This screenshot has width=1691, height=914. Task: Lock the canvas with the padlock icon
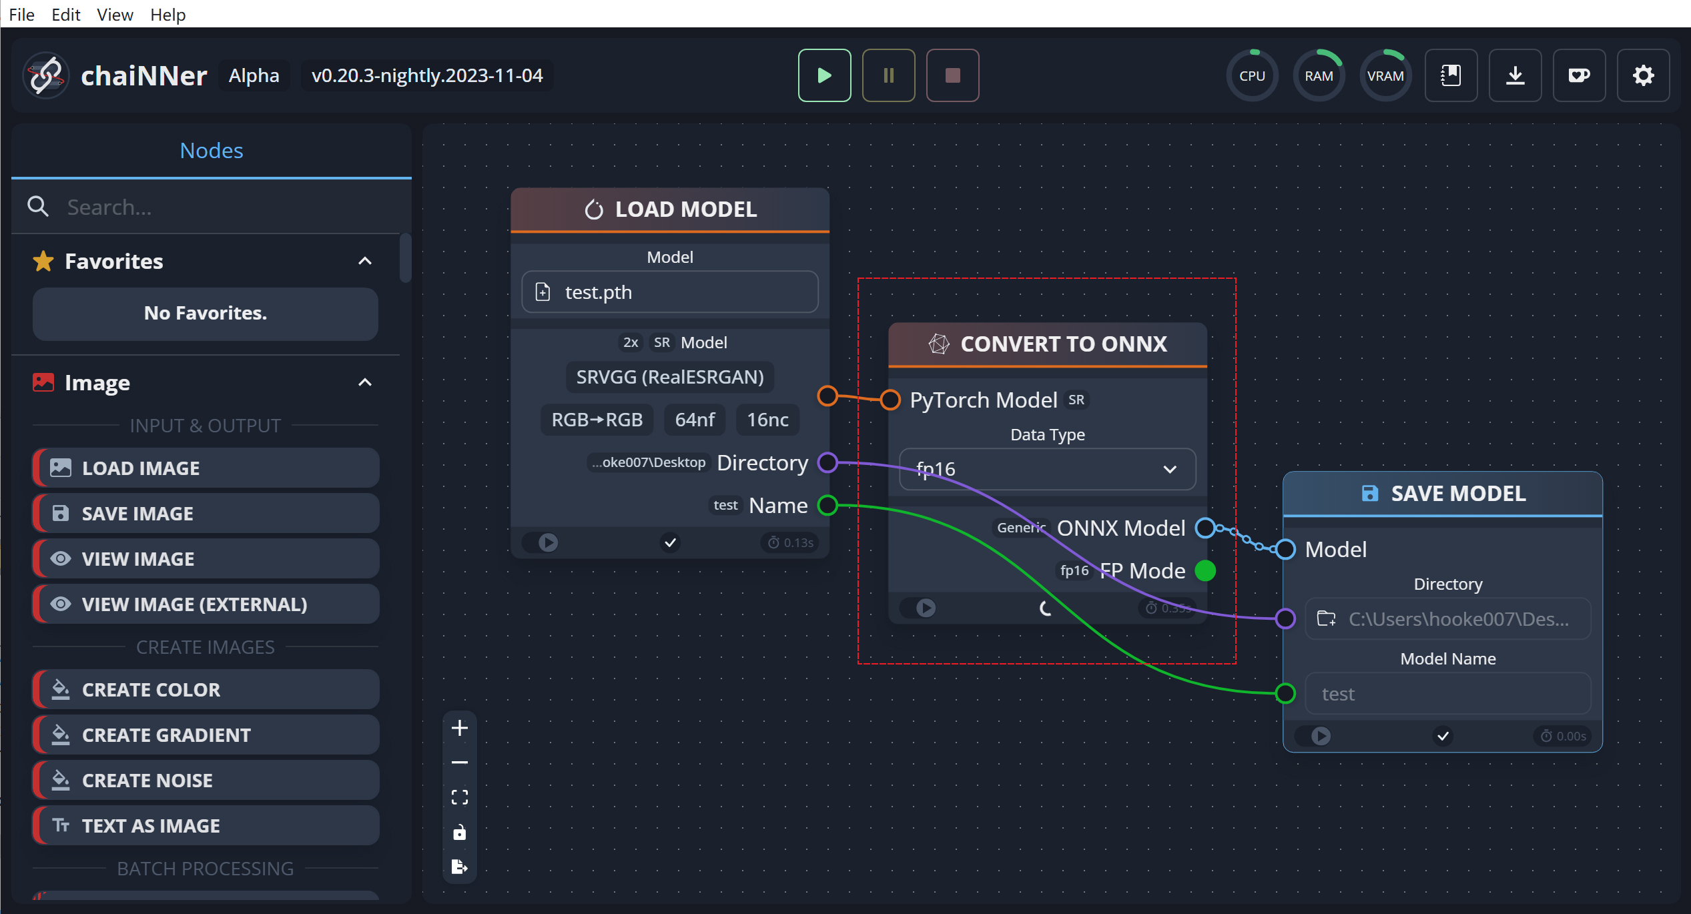459,831
